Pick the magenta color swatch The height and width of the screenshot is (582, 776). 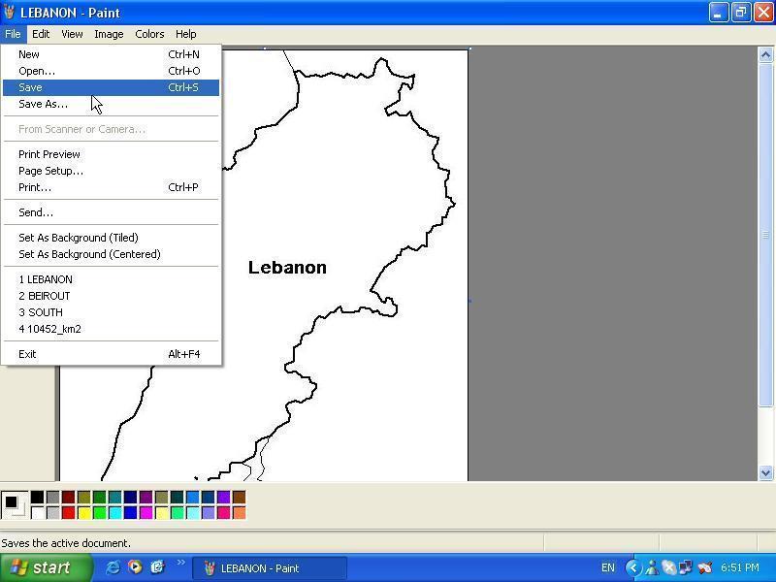pos(146,513)
